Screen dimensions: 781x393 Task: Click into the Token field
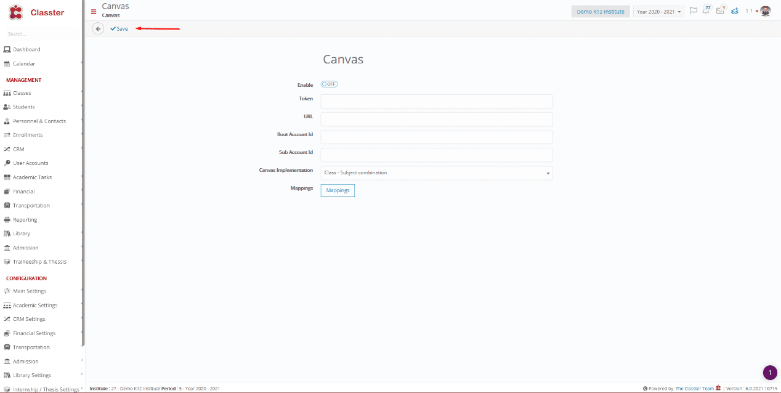(x=437, y=101)
